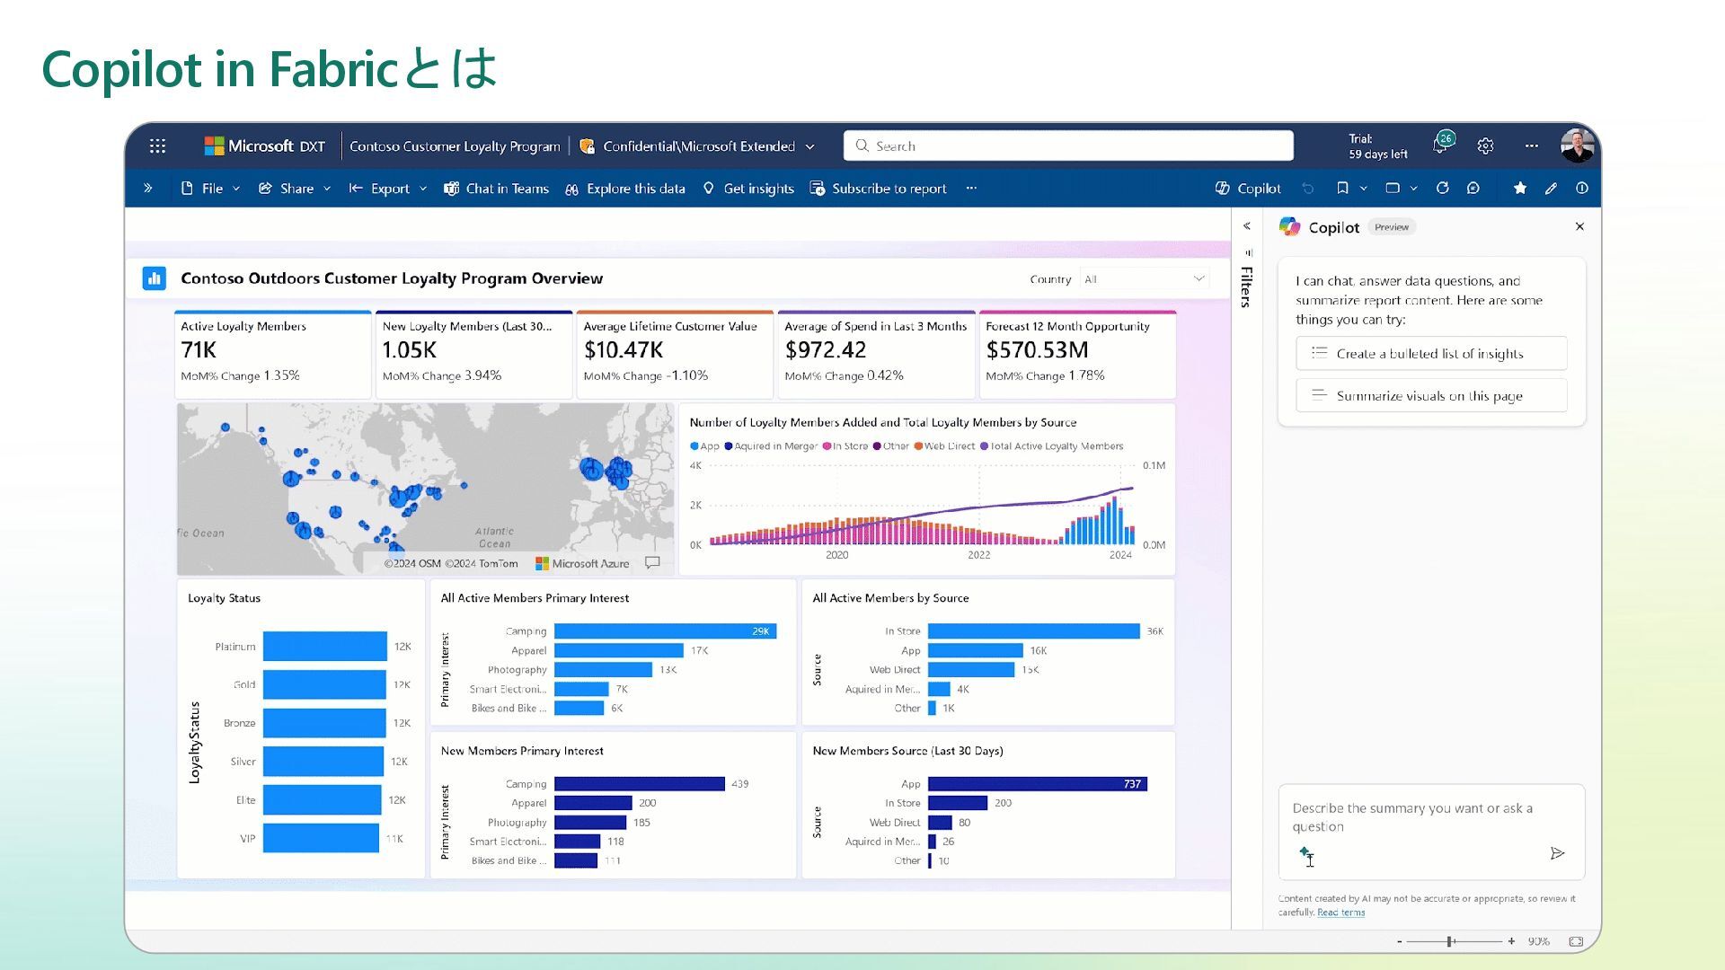Select the In Store 36K bar

coord(1033,631)
